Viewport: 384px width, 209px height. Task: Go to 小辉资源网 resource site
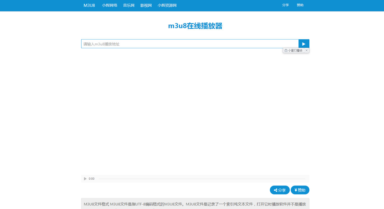point(167,5)
